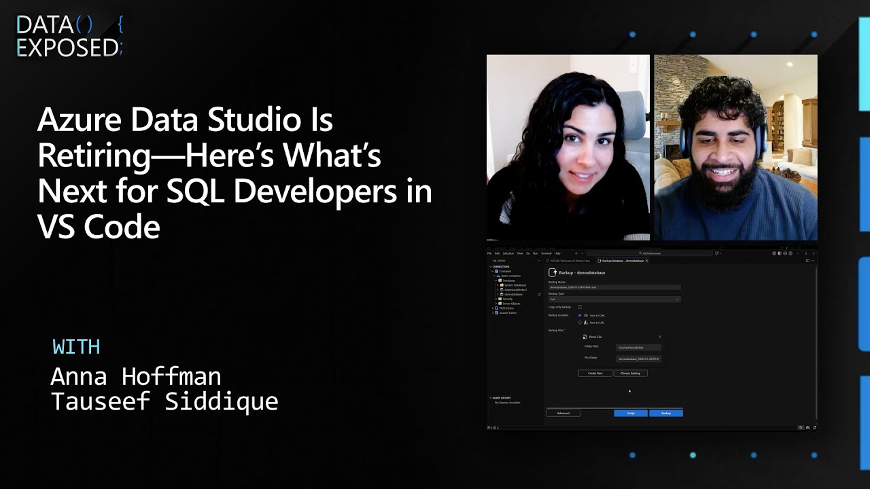Click the forward navigation arrow

pos(582,253)
